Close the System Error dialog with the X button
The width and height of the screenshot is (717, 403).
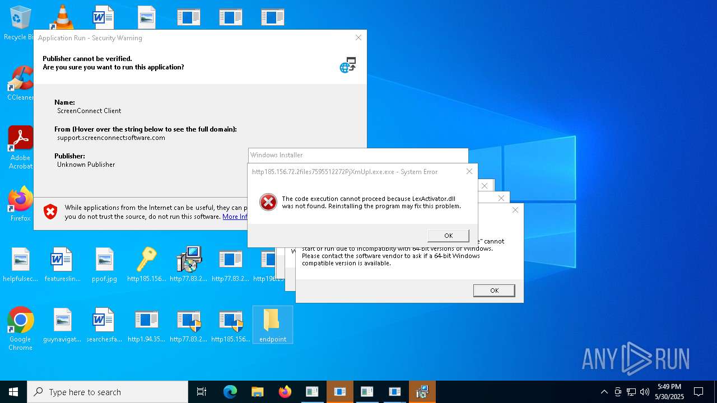tap(469, 171)
